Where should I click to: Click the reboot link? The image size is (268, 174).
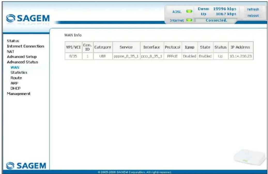253,15
